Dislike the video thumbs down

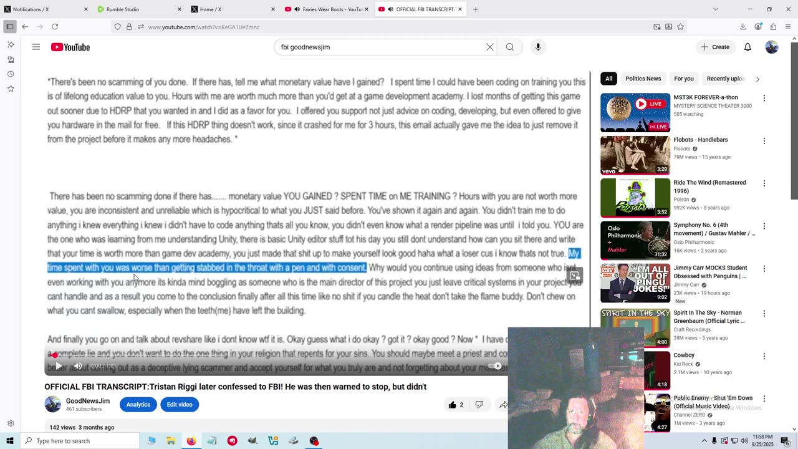479,405
